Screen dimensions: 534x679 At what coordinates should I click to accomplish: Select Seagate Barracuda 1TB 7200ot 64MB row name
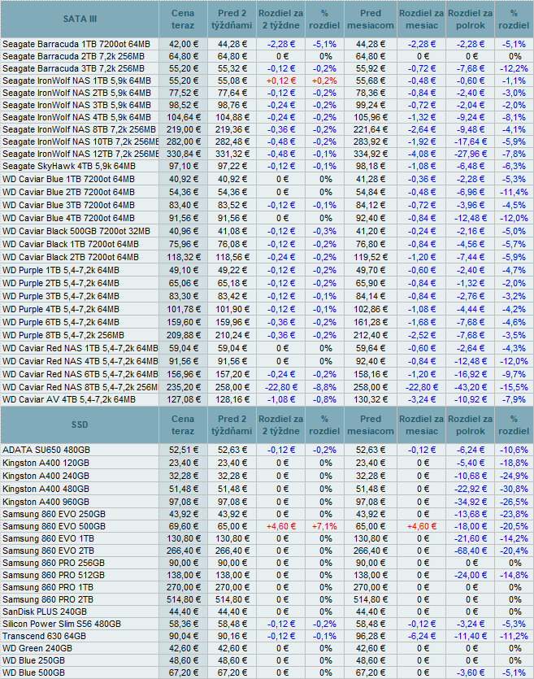[76, 44]
